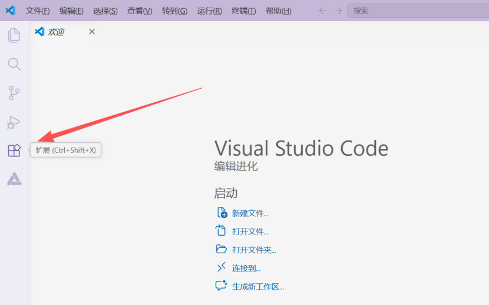
Task: Open the Search view in activity bar
Action: (x=14, y=64)
